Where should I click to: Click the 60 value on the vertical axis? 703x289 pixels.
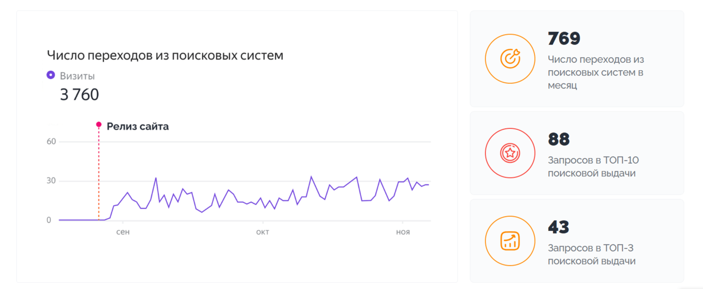pyautogui.click(x=51, y=142)
